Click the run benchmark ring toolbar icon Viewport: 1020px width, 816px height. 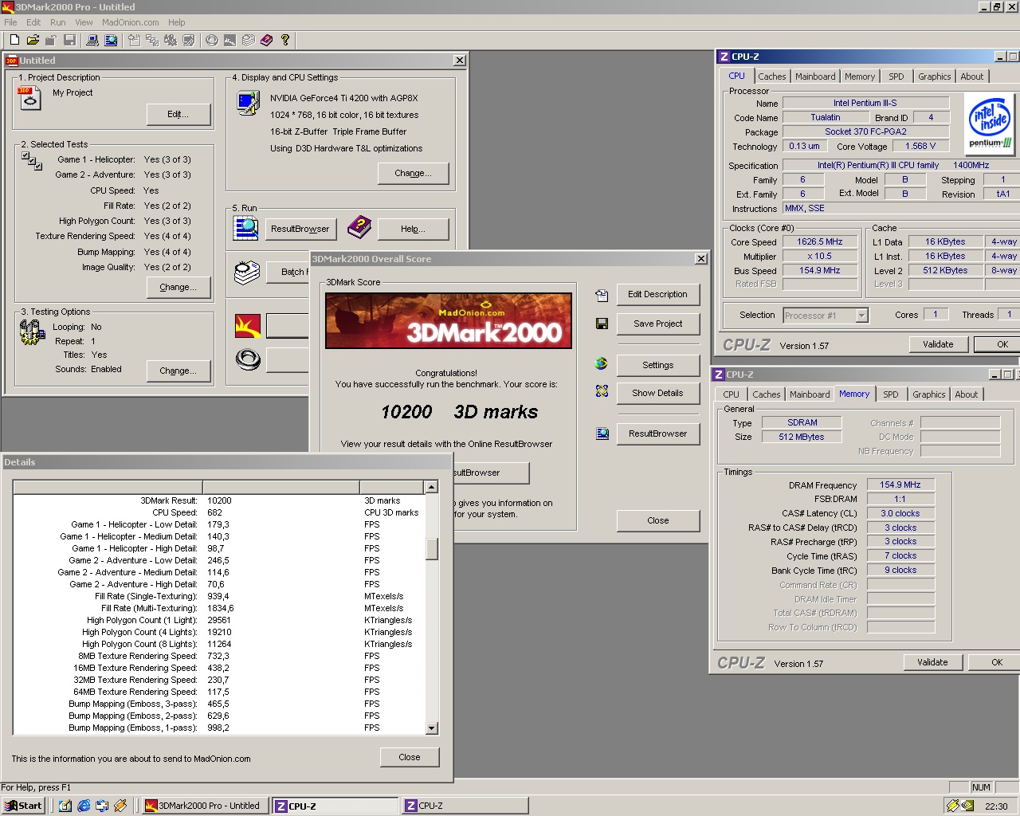pos(212,40)
